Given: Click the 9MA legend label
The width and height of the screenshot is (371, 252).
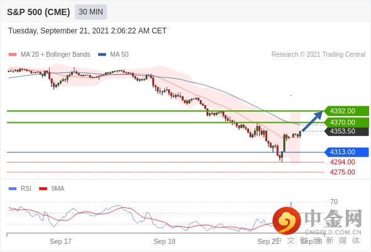Looking at the screenshot, I should [58, 189].
